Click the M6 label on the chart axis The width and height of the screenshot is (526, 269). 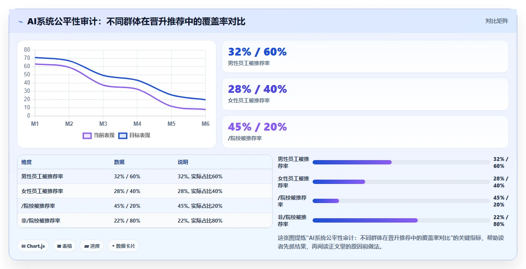[x=206, y=124]
